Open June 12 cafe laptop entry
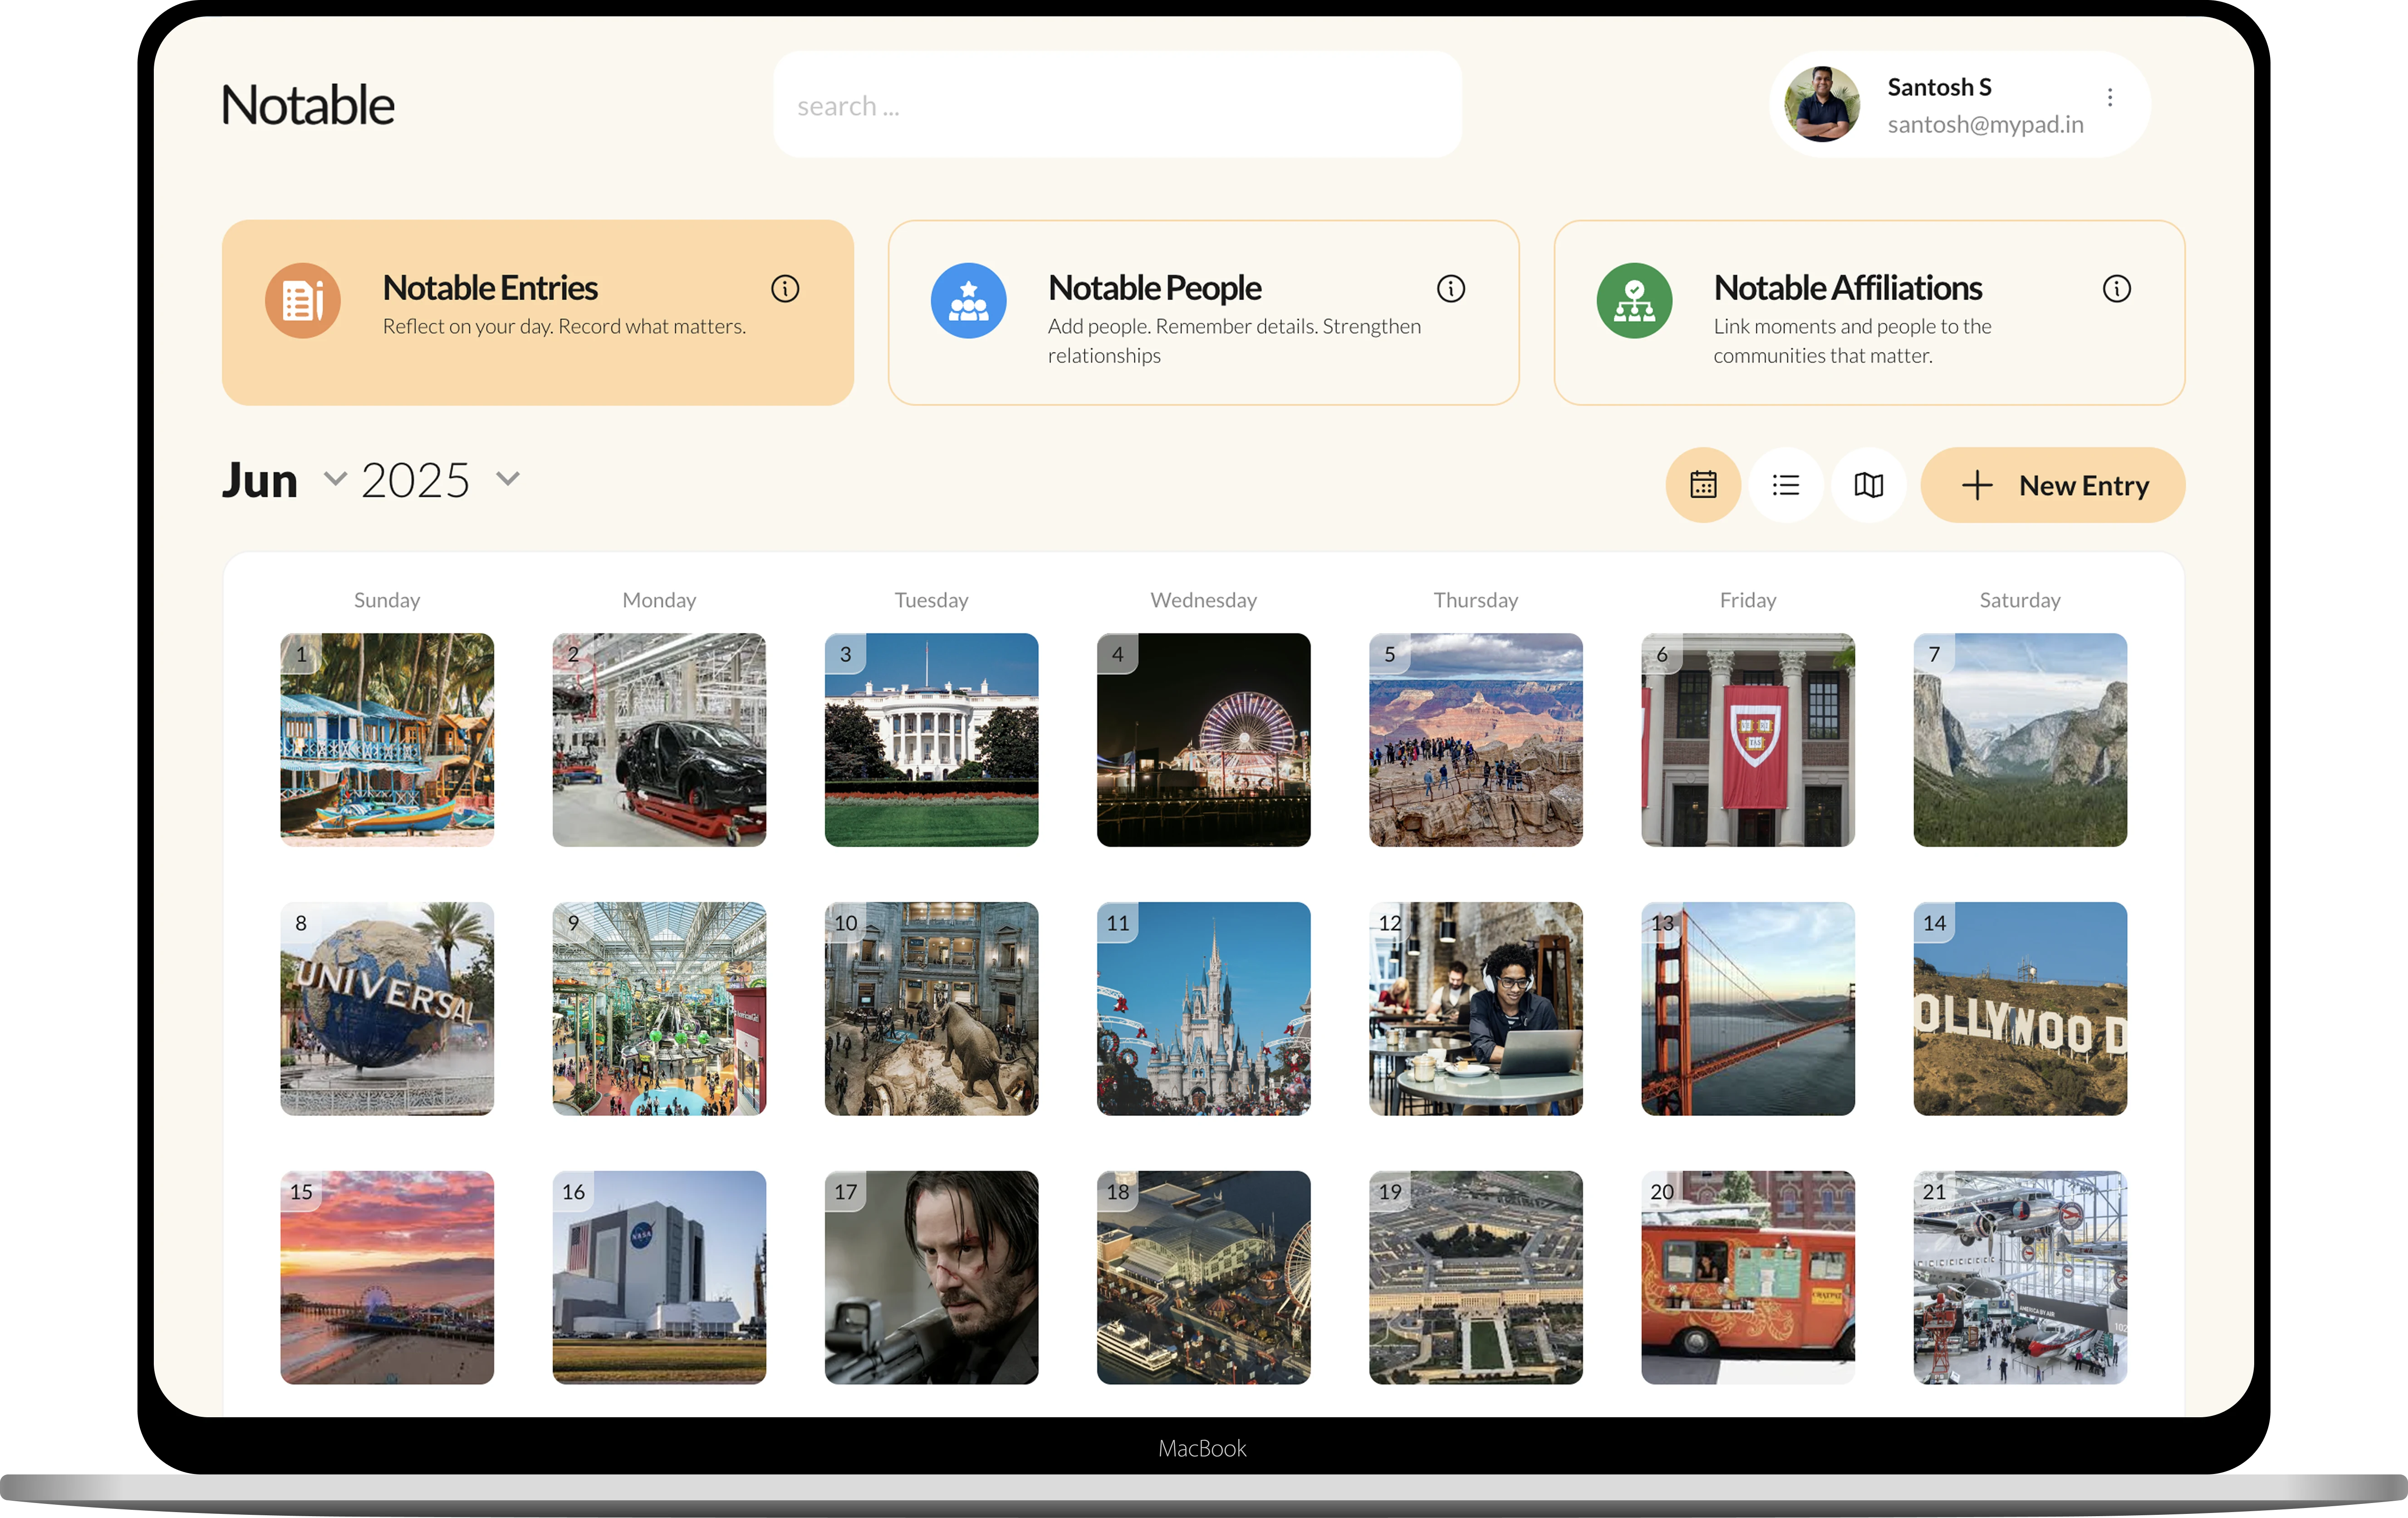 click(x=1476, y=1008)
